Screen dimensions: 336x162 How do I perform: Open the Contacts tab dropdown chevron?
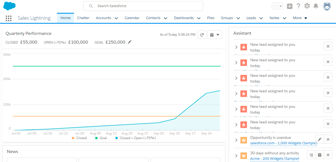point(165,18)
